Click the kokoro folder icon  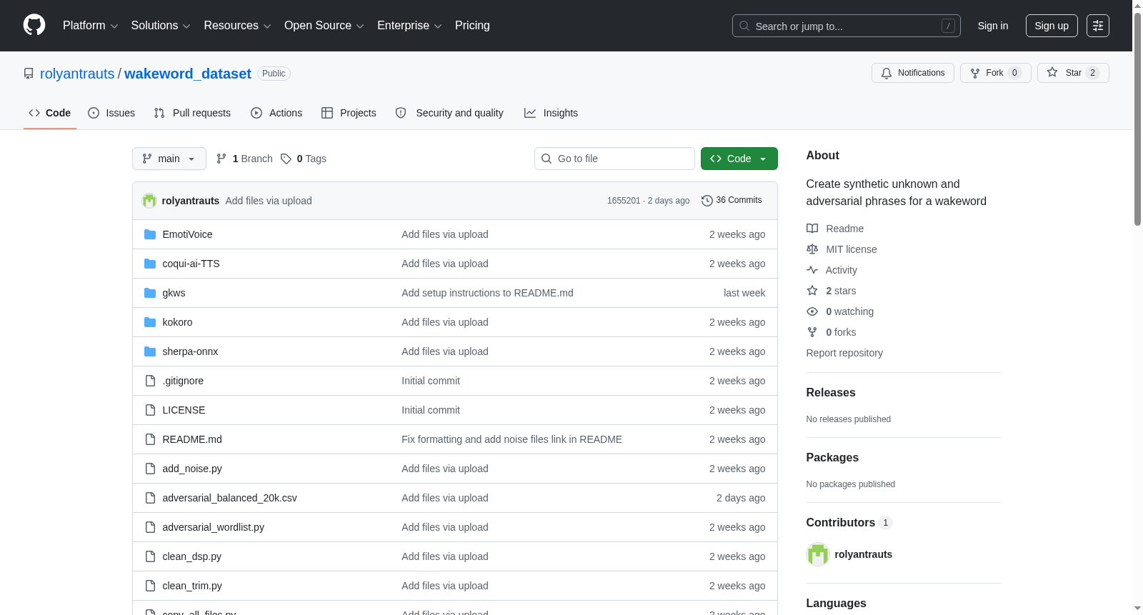click(x=150, y=322)
